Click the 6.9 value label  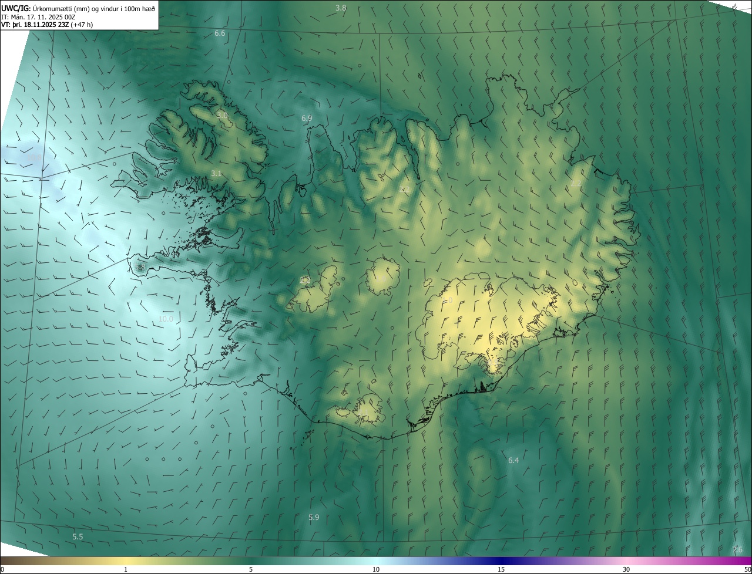tap(307, 118)
